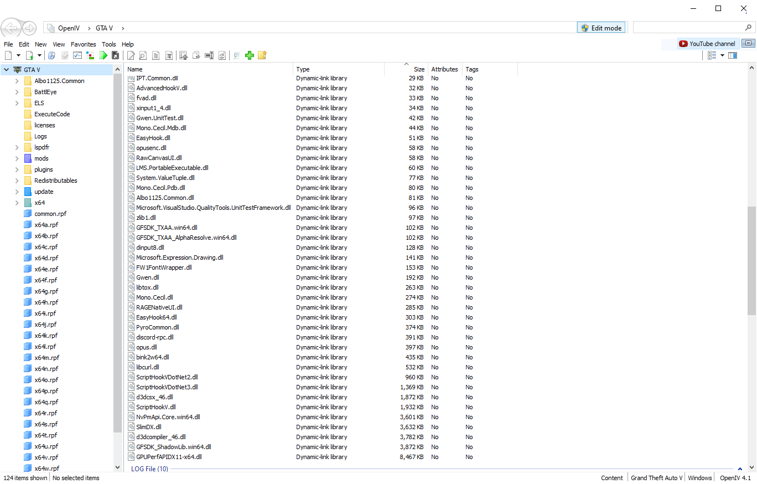Open the Edit menu
Image resolution: width=757 pixels, height=484 pixels.
point(24,44)
